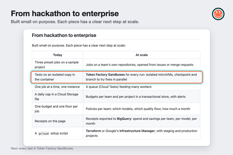Screen dimensions: 233x155
Task: Click the intro sentence ending 'at scale:'
Action: click(79, 45)
